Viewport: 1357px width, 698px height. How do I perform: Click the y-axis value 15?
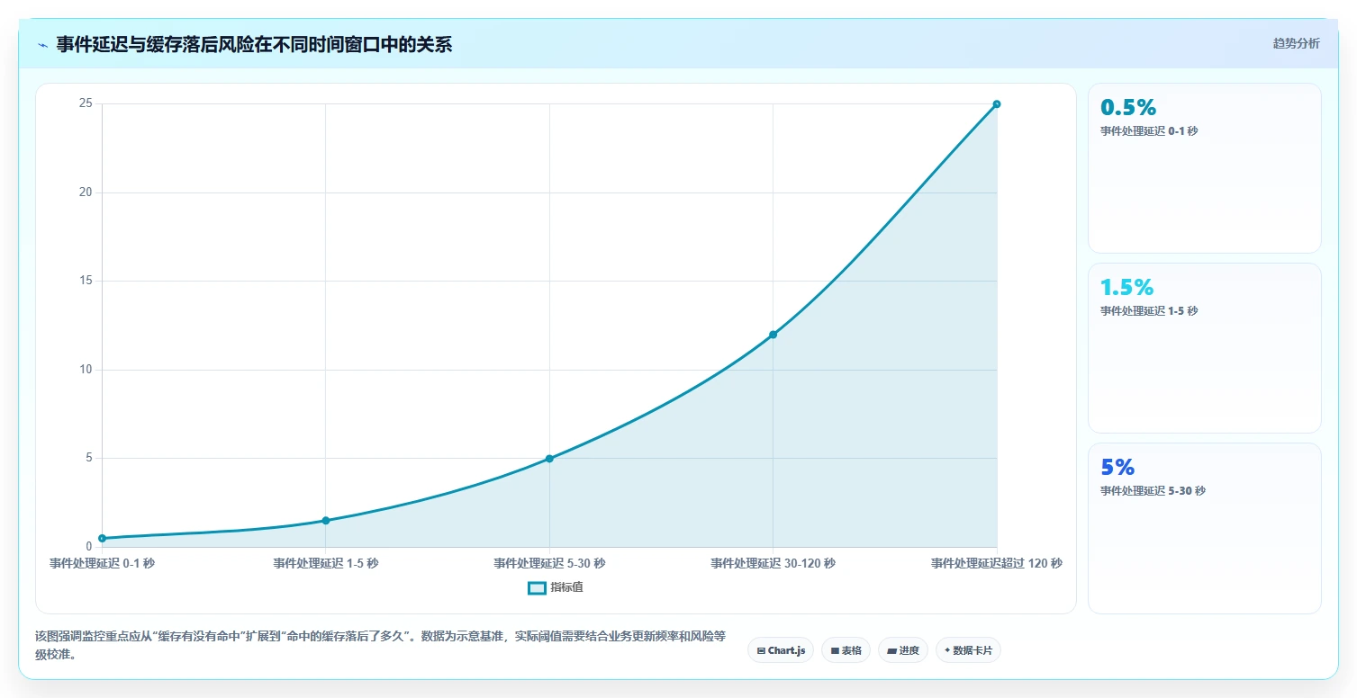pos(86,281)
